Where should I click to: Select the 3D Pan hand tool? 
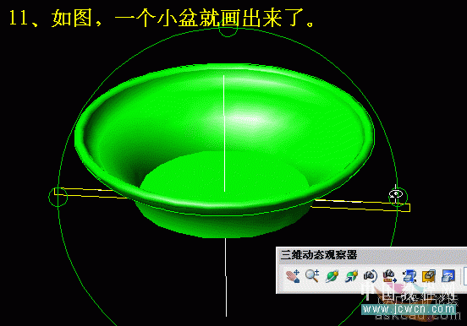[293, 276]
